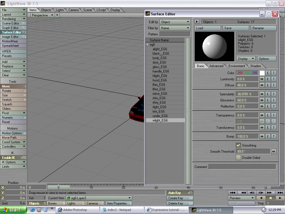Open the Preview dropdown
Screen dimensions: 285x214
(242, 198)
